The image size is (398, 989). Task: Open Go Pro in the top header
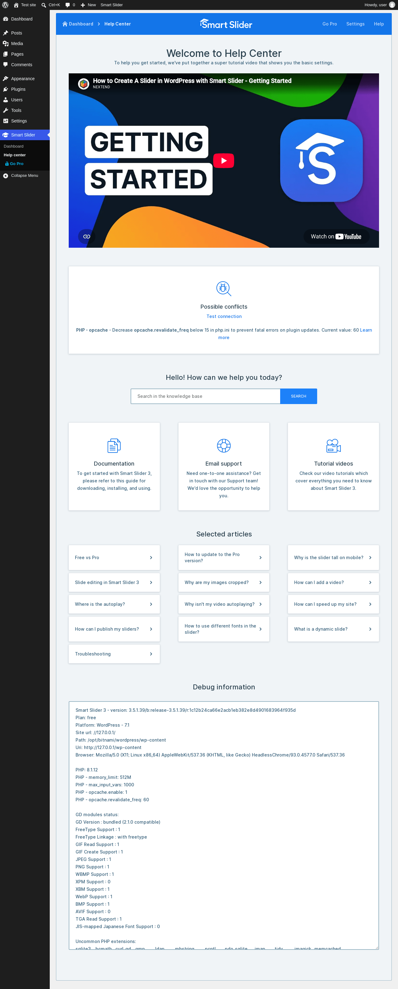330,24
